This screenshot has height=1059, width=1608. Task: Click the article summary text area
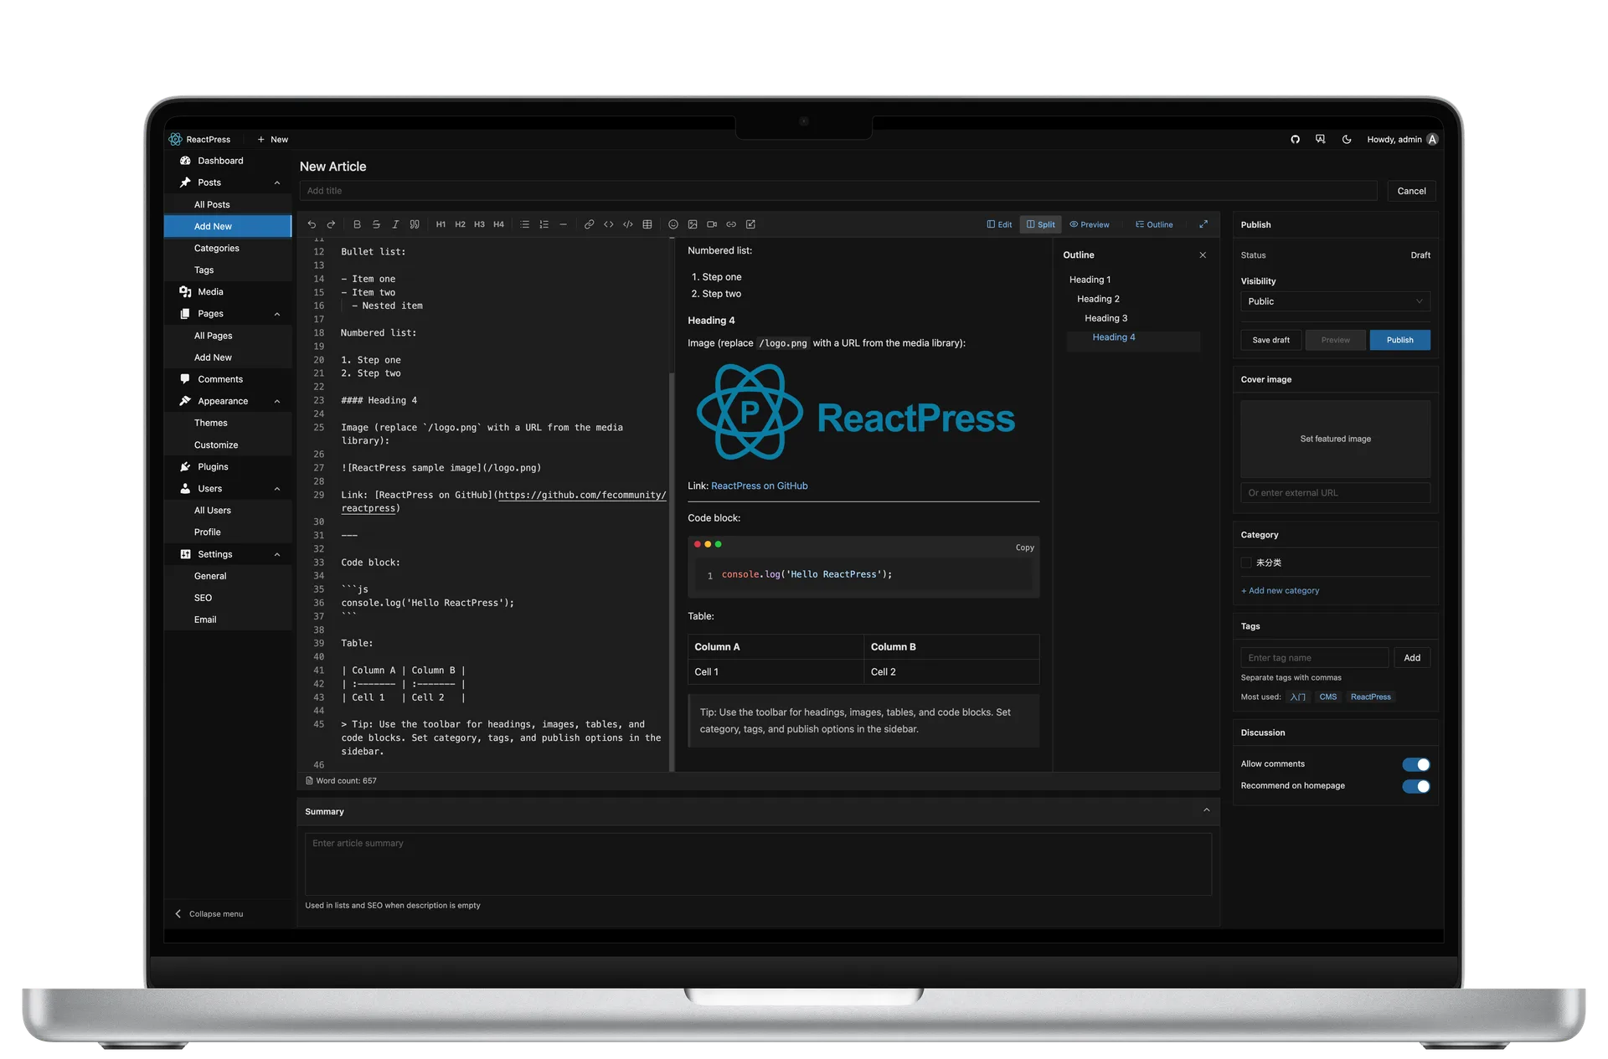click(758, 864)
